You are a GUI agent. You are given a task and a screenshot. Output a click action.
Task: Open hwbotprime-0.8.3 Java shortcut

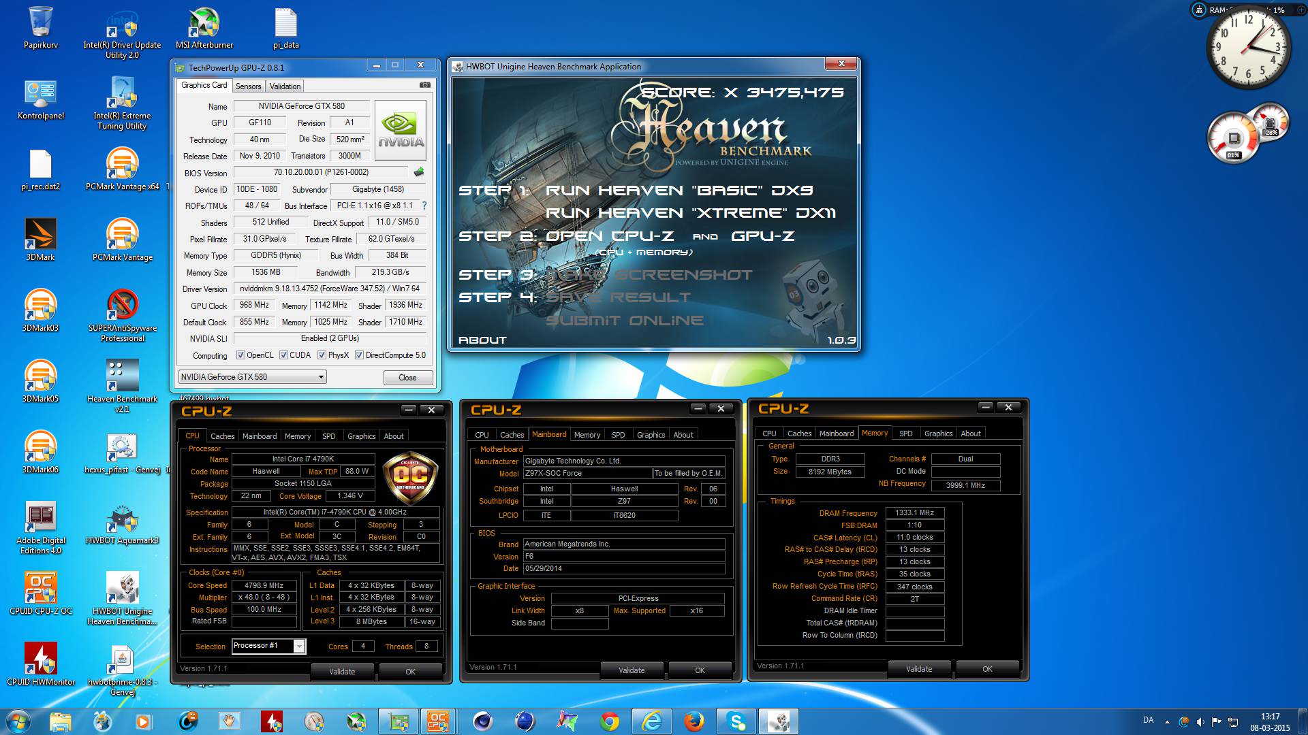(x=123, y=670)
